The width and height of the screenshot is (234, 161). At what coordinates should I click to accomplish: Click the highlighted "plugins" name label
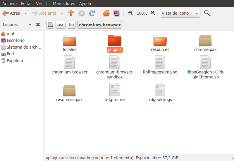coord(115,49)
